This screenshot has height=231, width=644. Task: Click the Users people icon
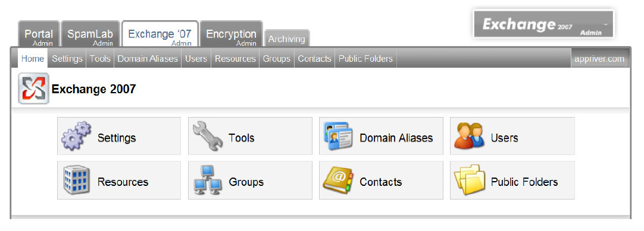coord(469,136)
